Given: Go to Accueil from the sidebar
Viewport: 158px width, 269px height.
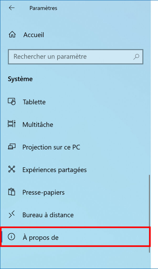Looking at the screenshot, I should [x=34, y=35].
